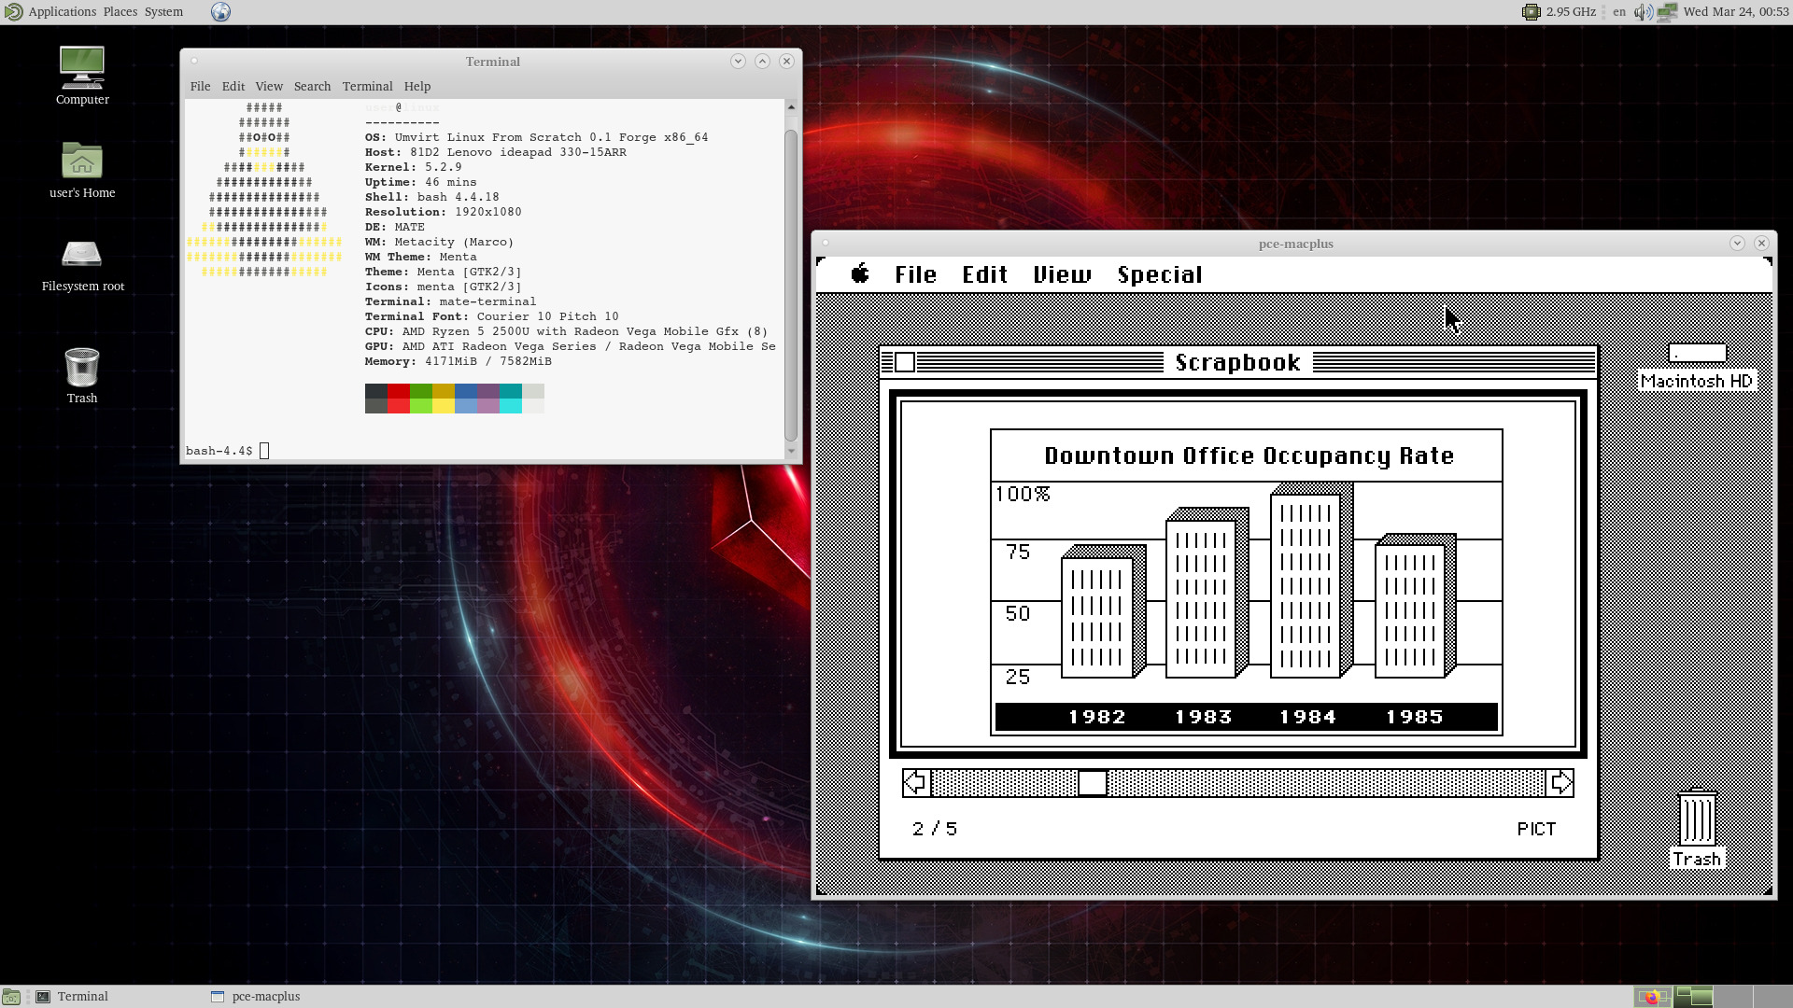This screenshot has height=1008, width=1793.
Task: Open Filesystem root drive icon
Action: [82, 255]
